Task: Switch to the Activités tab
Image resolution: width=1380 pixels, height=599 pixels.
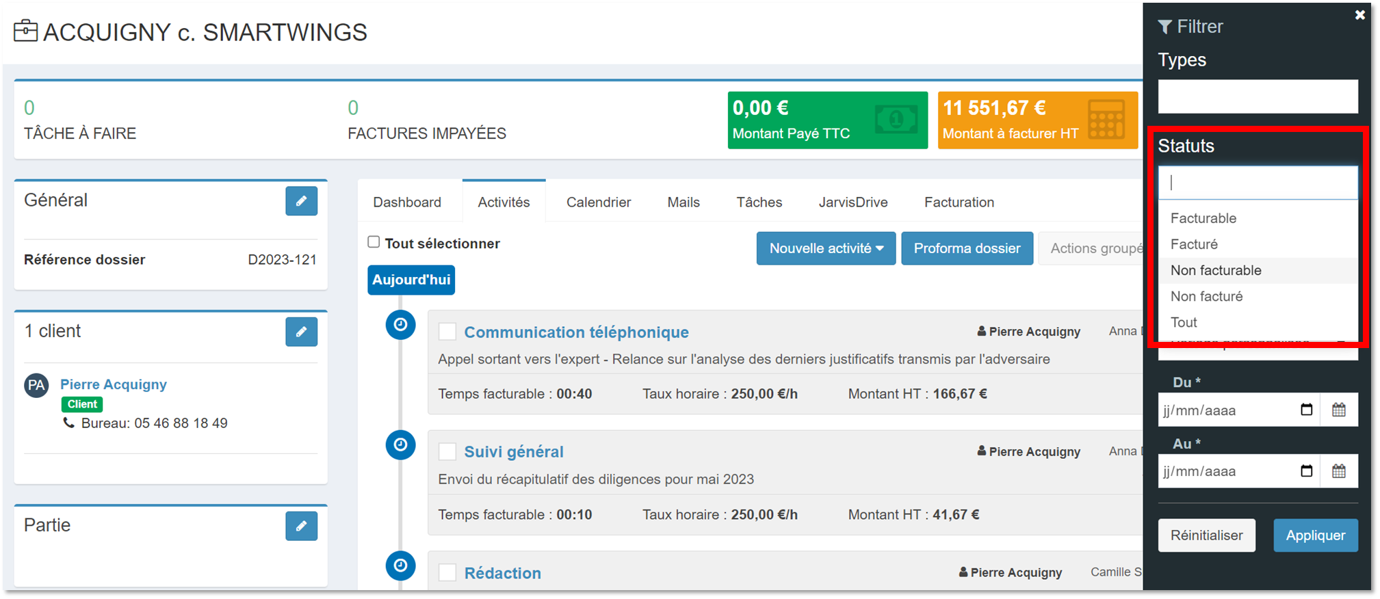Action: coord(504,202)
